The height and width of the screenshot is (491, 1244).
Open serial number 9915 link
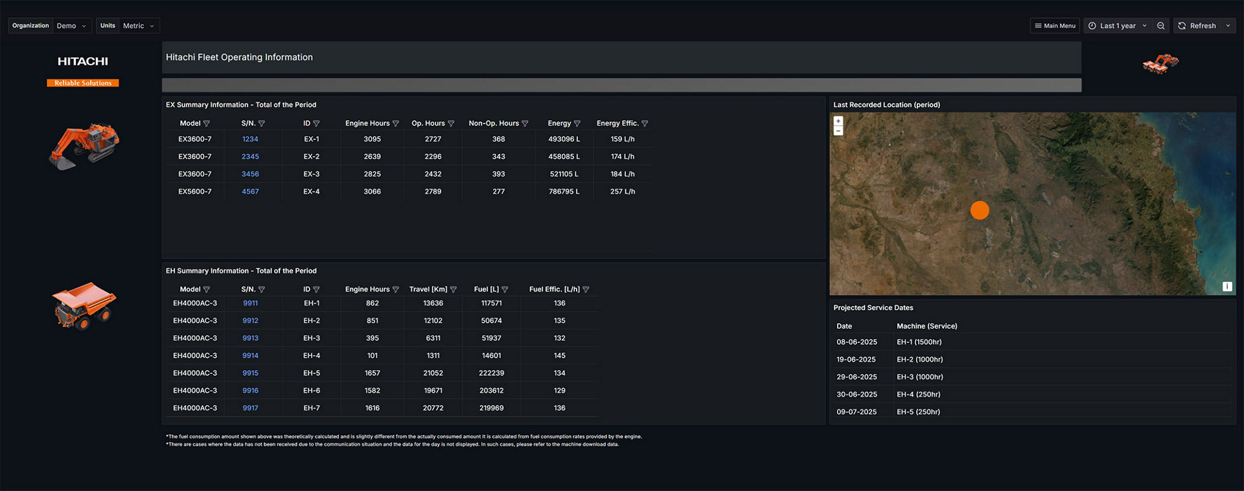pyautogui.click(x=250, y=373)
